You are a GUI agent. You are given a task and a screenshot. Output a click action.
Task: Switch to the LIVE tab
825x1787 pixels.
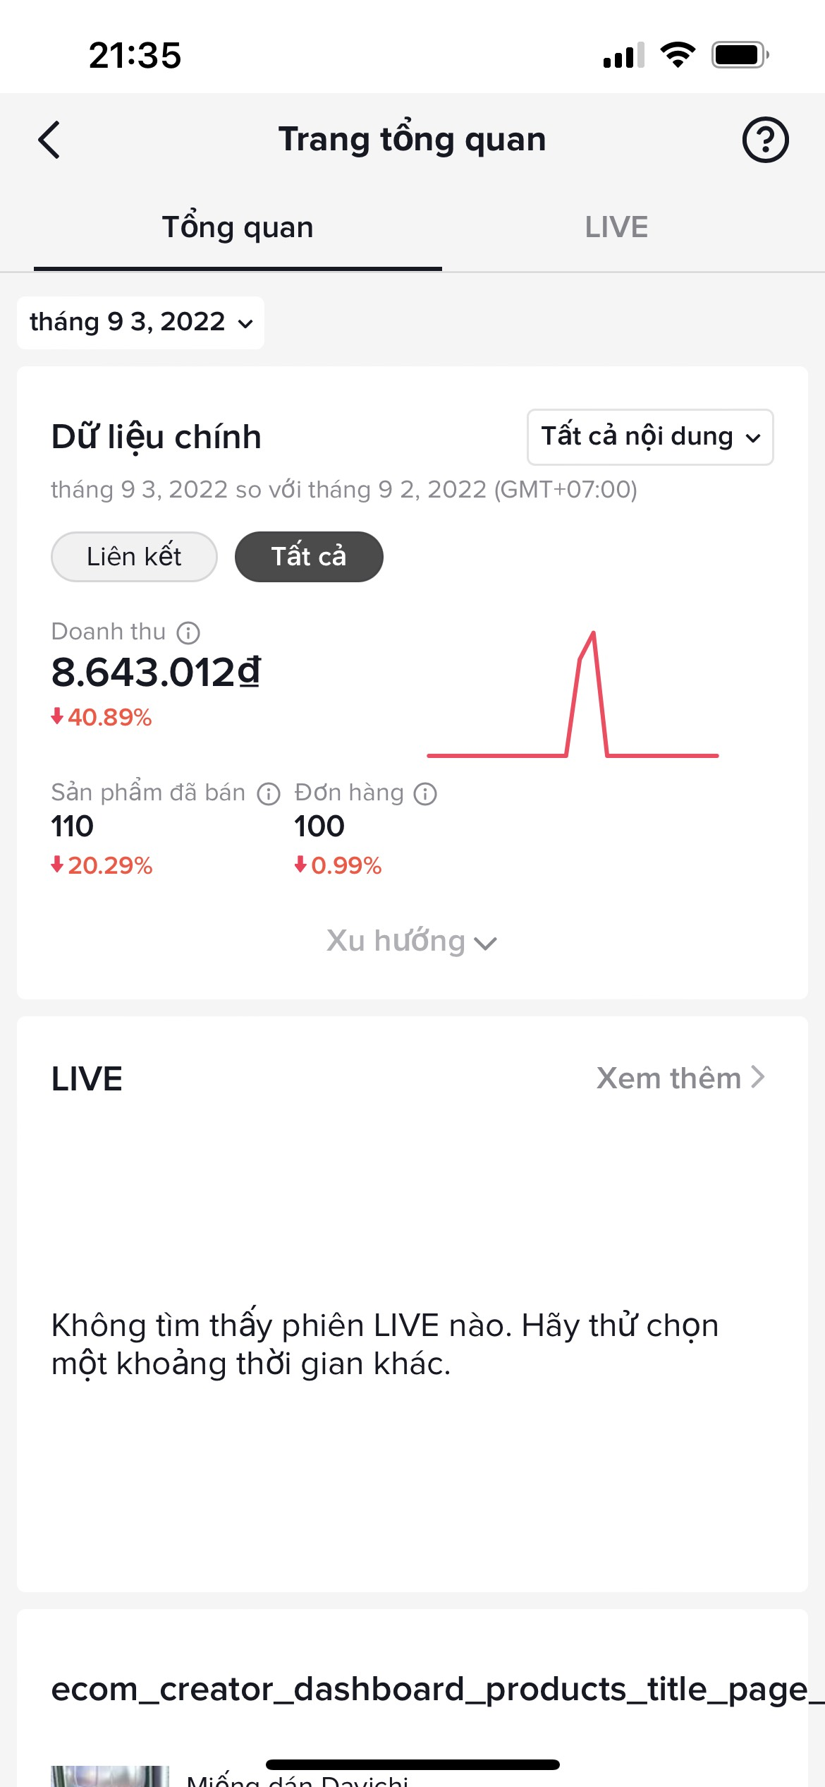(616, 227)
